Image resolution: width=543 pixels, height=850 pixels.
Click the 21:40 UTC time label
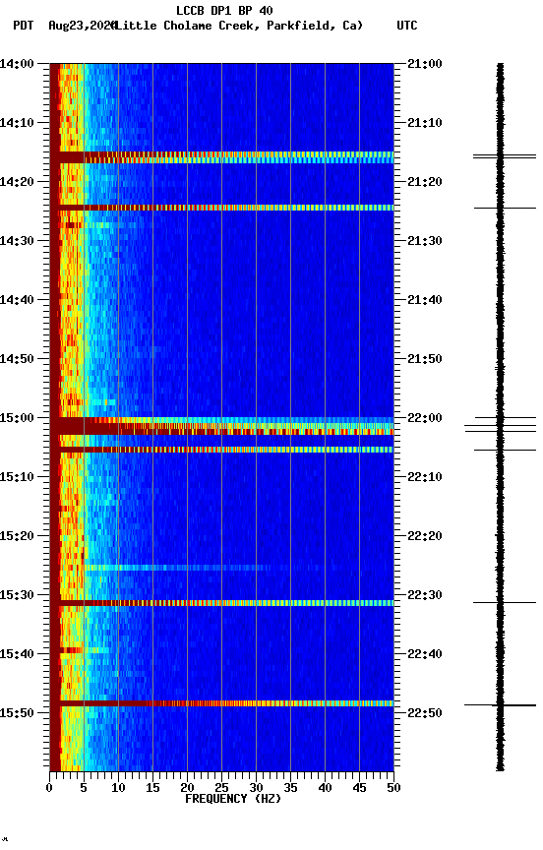click(425, 300)
